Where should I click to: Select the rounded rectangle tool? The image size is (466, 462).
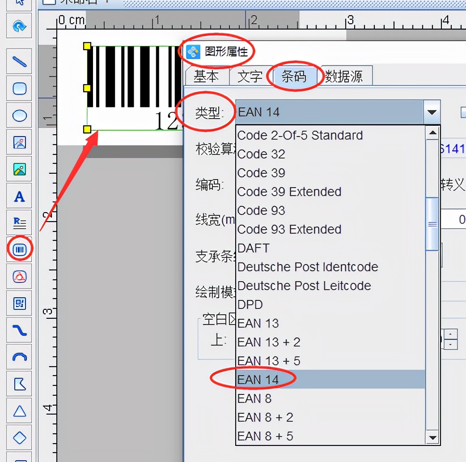click(19, 89)
